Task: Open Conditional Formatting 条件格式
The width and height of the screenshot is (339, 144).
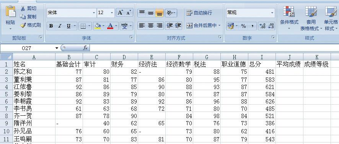Action: point(289,18)
